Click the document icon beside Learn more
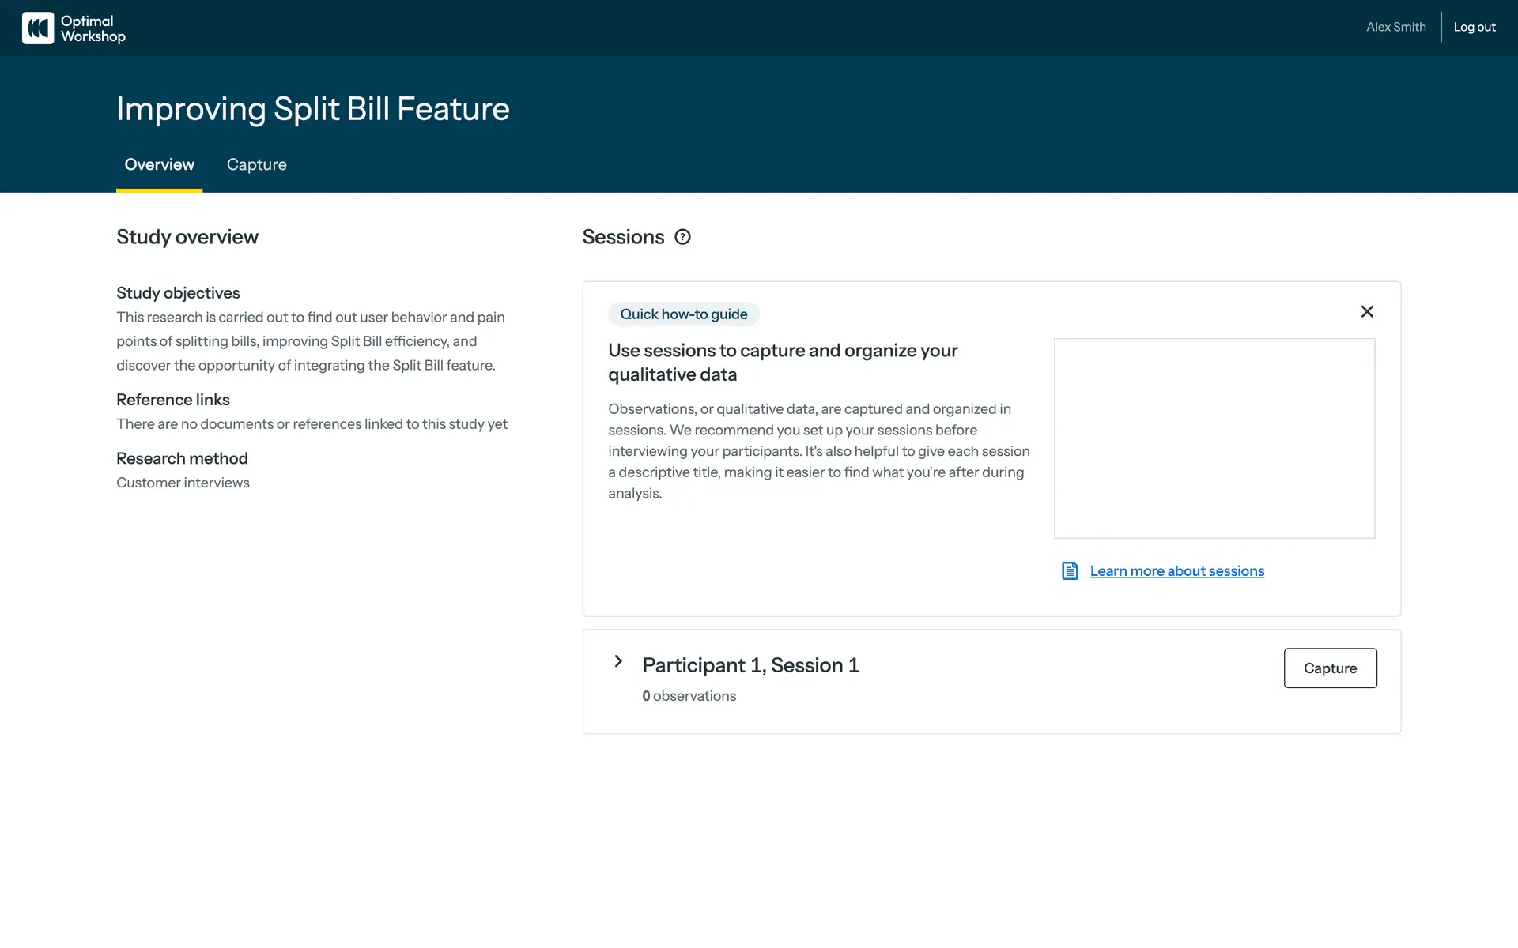Viewport: 1518px width, 948px height. 1070,571
